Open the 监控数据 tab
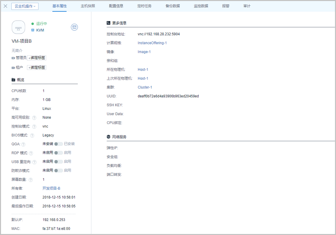This screenshot has width=336, height=235. pos(201,6)
